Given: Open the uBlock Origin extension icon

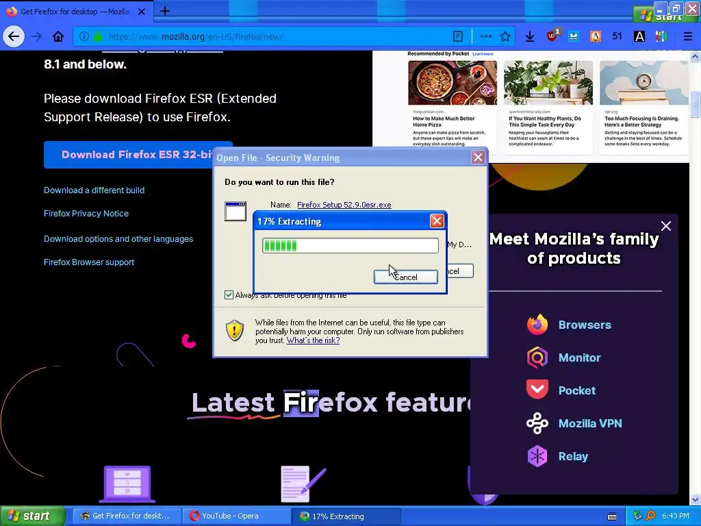Looking at the screenshot, I should pos(552,36).
